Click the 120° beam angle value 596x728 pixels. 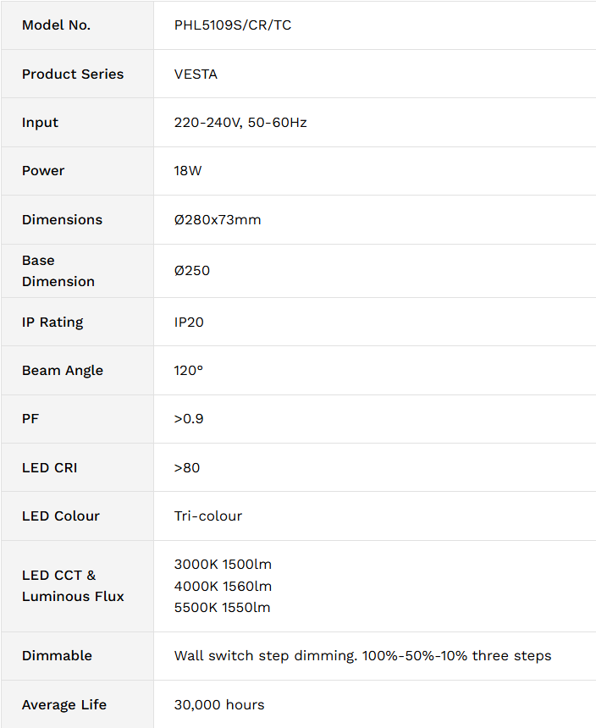(189, 371)
